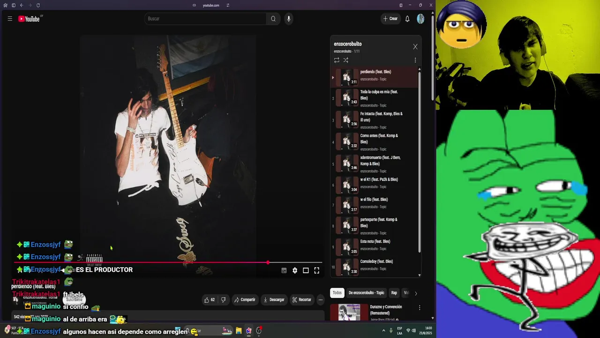Viewport: 600px width, 338px height.
Task: Open the YouTube hamburger guide menu
Action: point(10,19)
